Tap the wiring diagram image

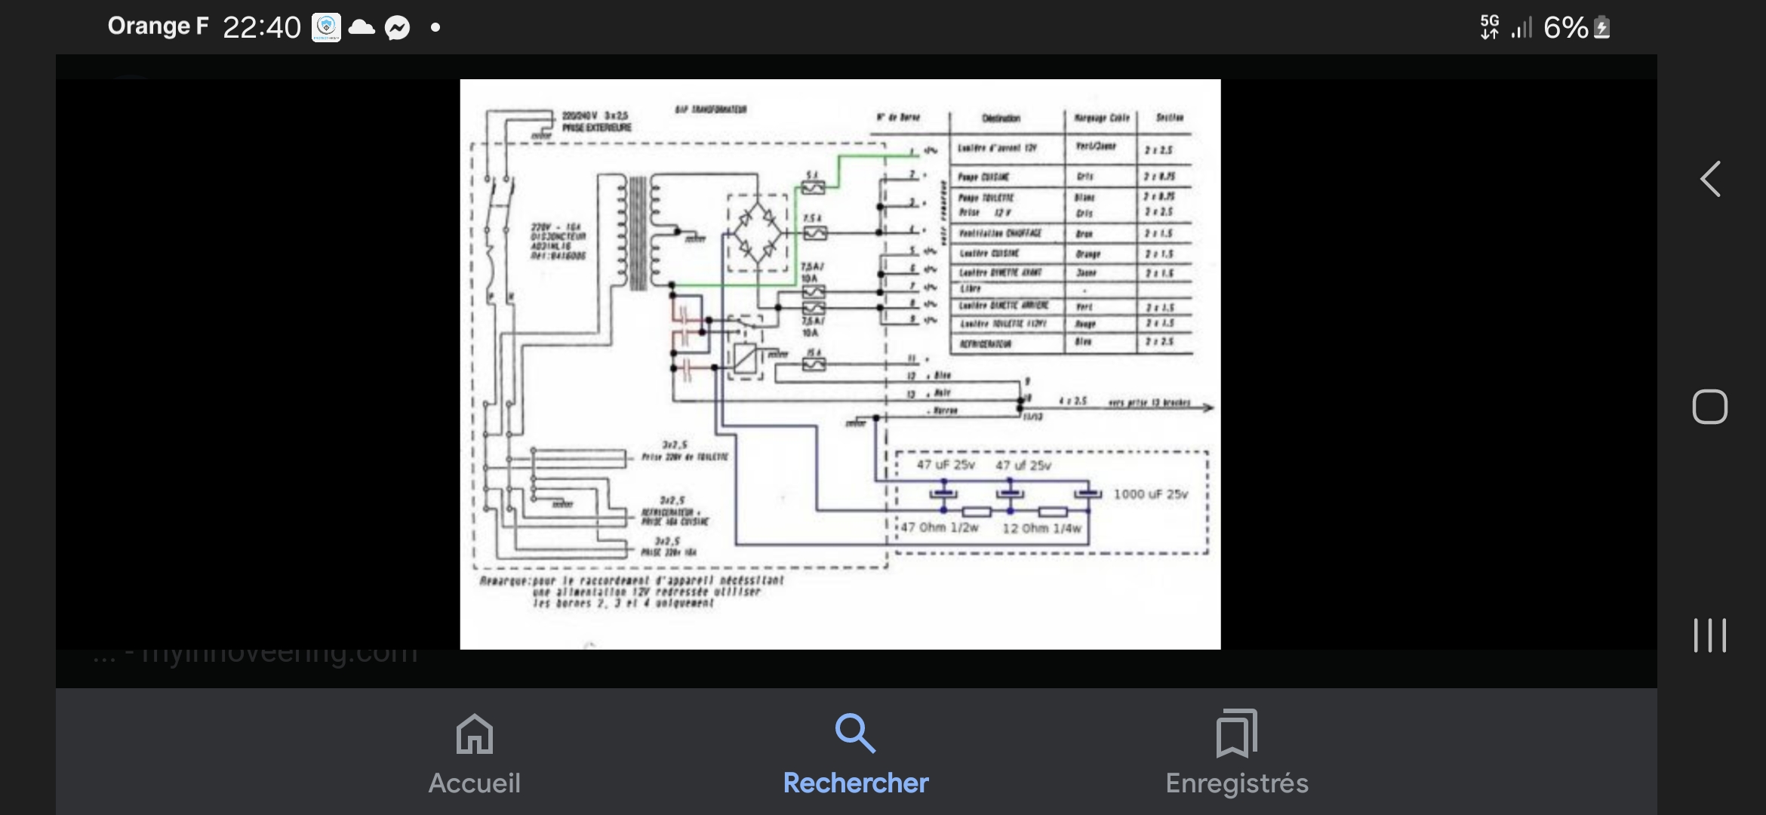coord(840,364)
